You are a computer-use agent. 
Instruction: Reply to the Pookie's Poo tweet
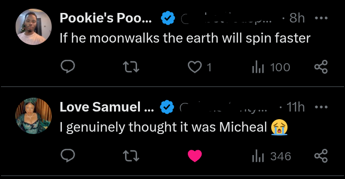[68, 67]
